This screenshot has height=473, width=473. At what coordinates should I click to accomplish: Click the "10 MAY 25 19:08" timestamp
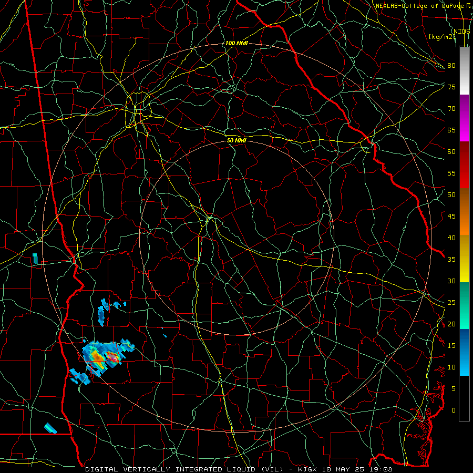(357, 469)
